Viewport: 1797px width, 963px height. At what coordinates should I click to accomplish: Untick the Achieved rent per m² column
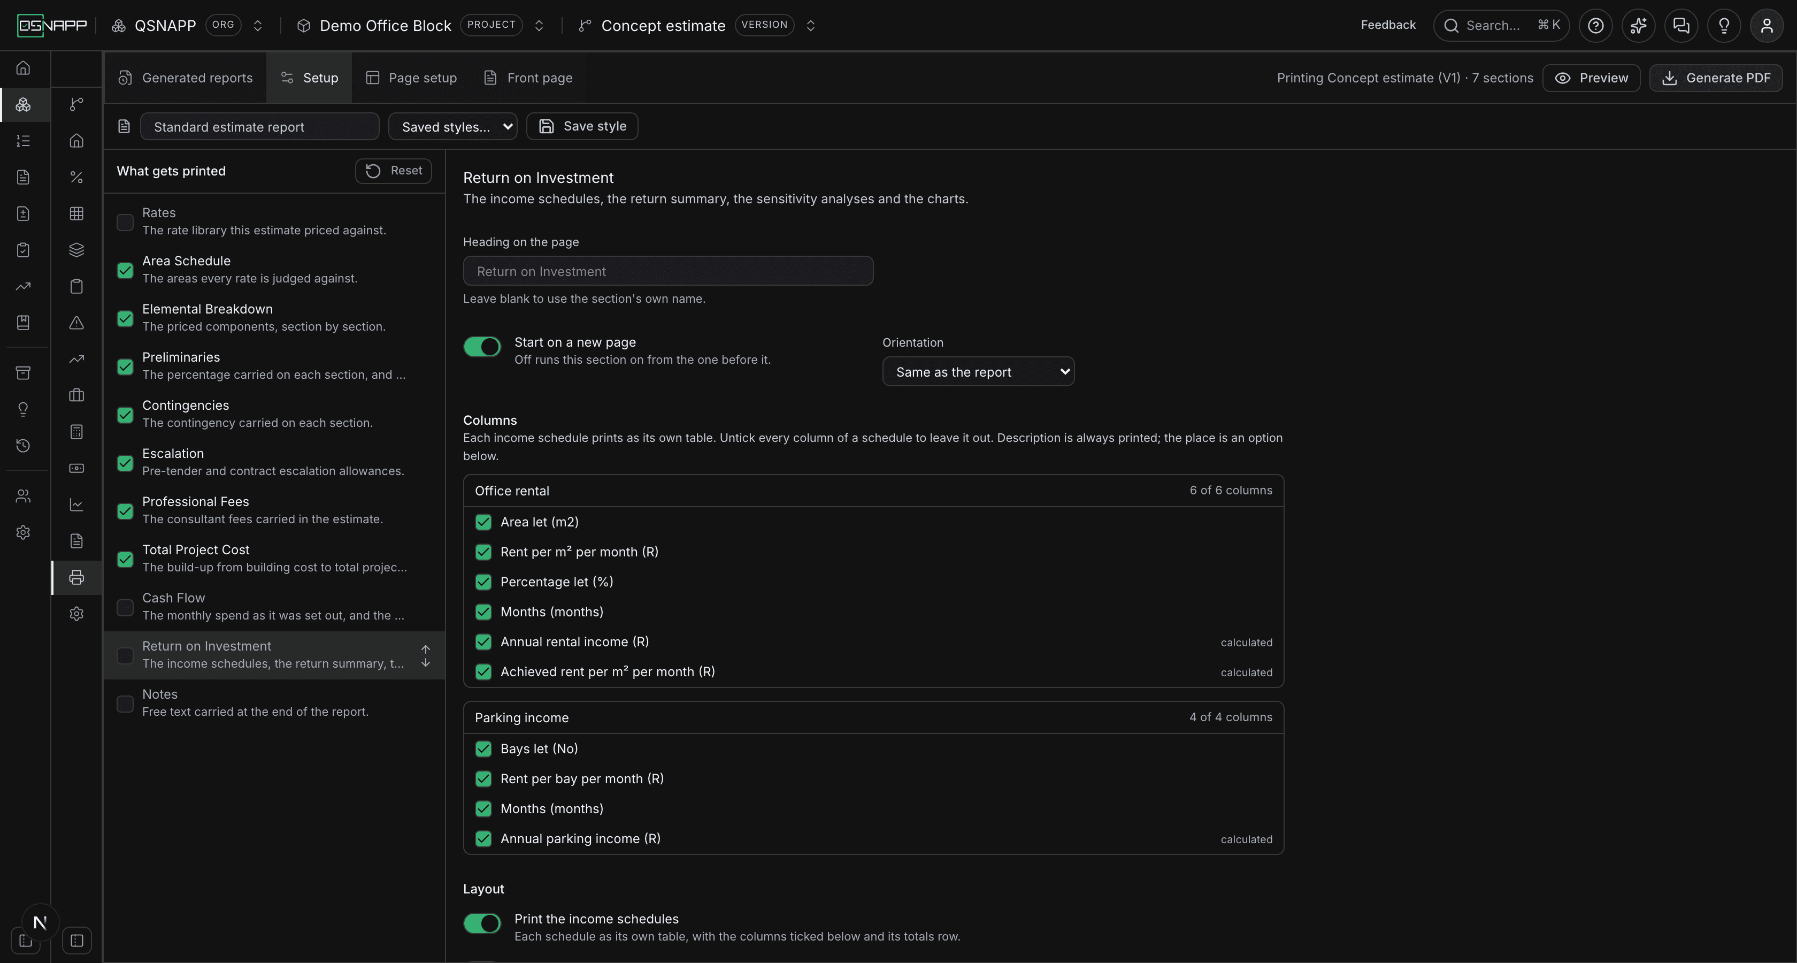click(x=483, y=672)
